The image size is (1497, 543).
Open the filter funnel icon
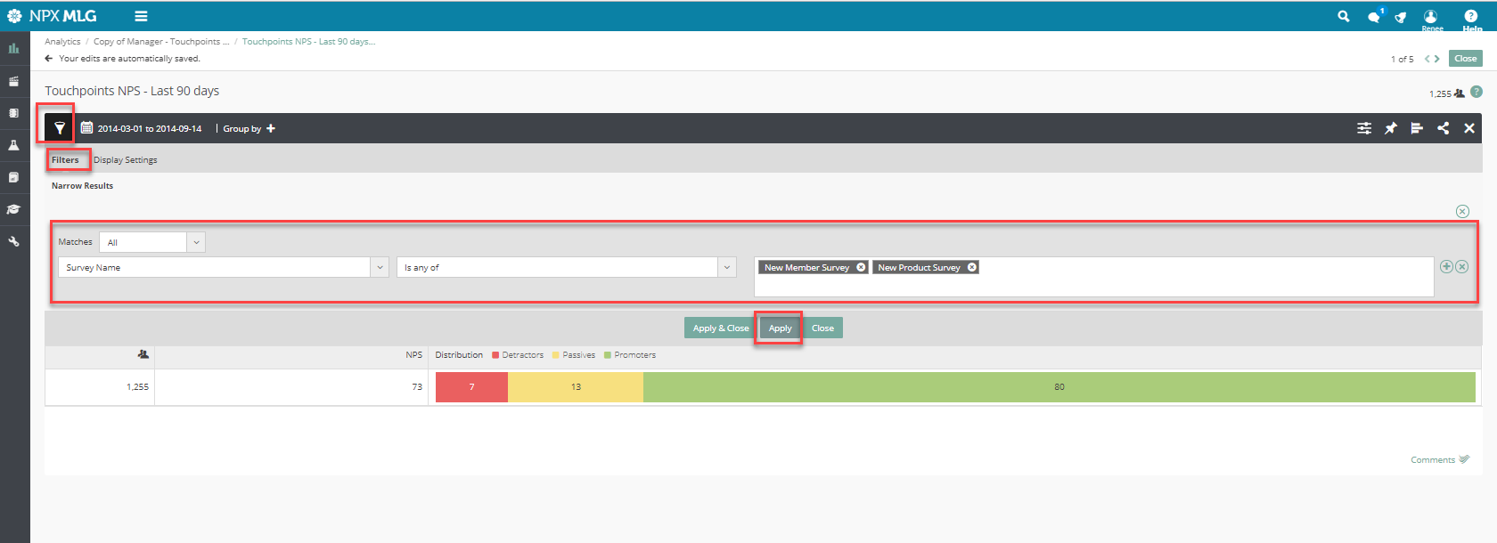click(x=60, y=128)
